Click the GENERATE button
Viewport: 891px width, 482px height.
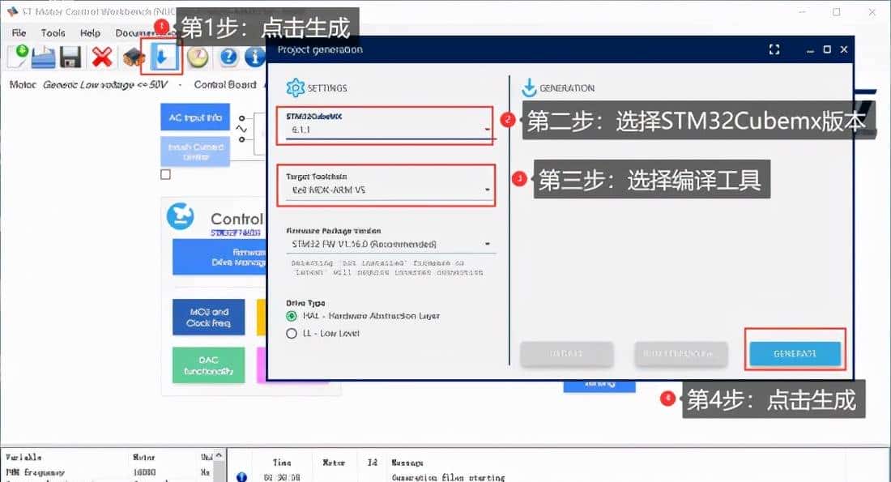point(795,354)
